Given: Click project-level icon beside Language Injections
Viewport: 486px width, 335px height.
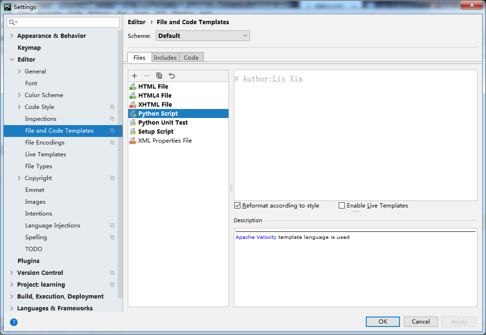Looking at the screenshot, I should [112, 225].
